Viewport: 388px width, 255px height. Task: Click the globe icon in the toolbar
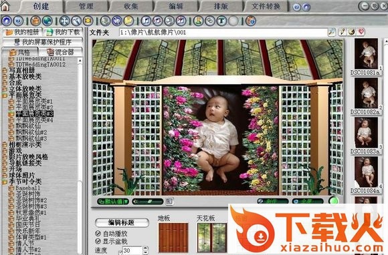(x=47, y=21)
